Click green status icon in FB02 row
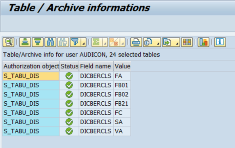235x148 pixels. coord(69,95)
